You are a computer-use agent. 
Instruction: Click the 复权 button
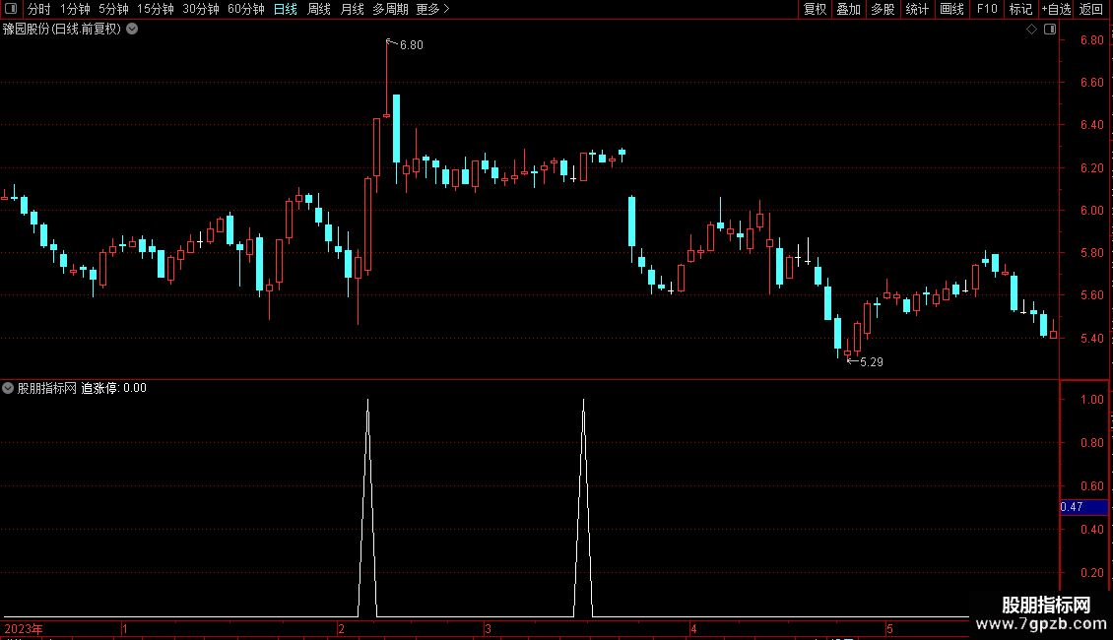tap(815, 9)
